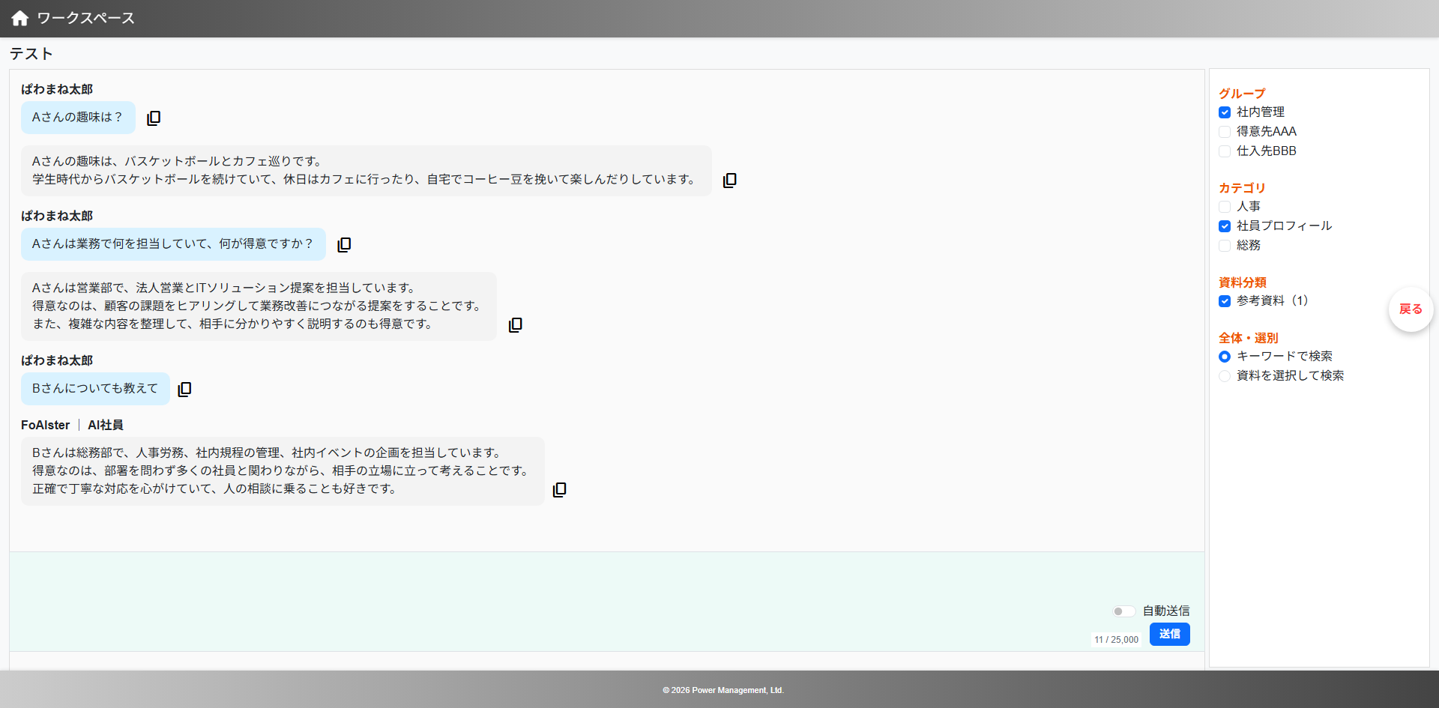Go to workspace home via house icon
This screenshot has width=1439, height=708.
point(20,18)
